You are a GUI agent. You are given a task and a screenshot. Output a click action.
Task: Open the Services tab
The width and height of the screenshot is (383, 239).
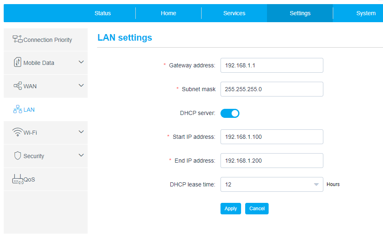pyautogui.click(x=234, y=13)
